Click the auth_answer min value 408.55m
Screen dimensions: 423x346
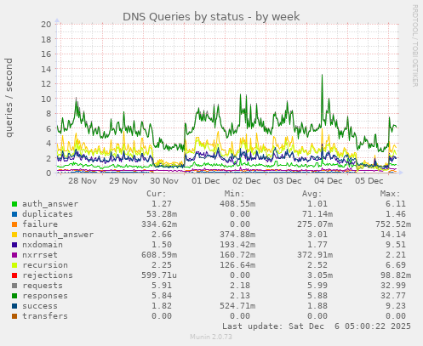tap(237, 204)
